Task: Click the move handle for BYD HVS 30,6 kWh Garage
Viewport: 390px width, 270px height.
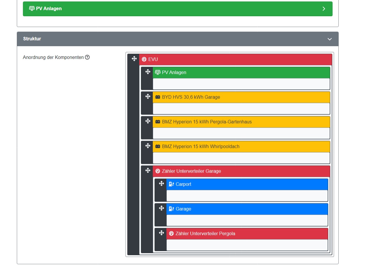Action: tap(148, 97)
